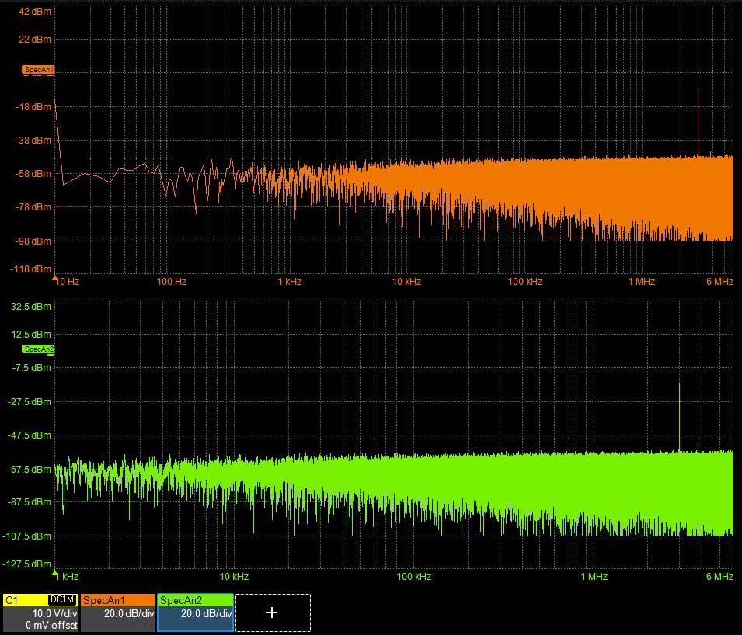Open the C1 channel descriptor box
This screenshot has height=635, width=742.
point(40,612)
